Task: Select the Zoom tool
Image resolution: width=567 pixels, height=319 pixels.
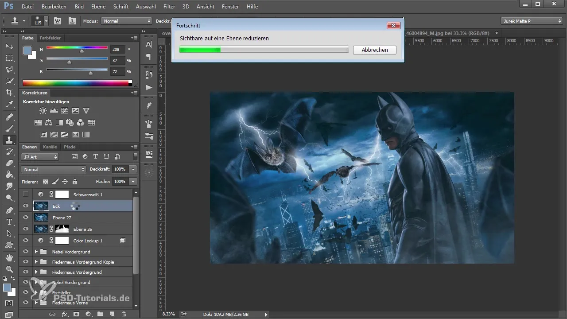Action: click(x=9, y=269)
